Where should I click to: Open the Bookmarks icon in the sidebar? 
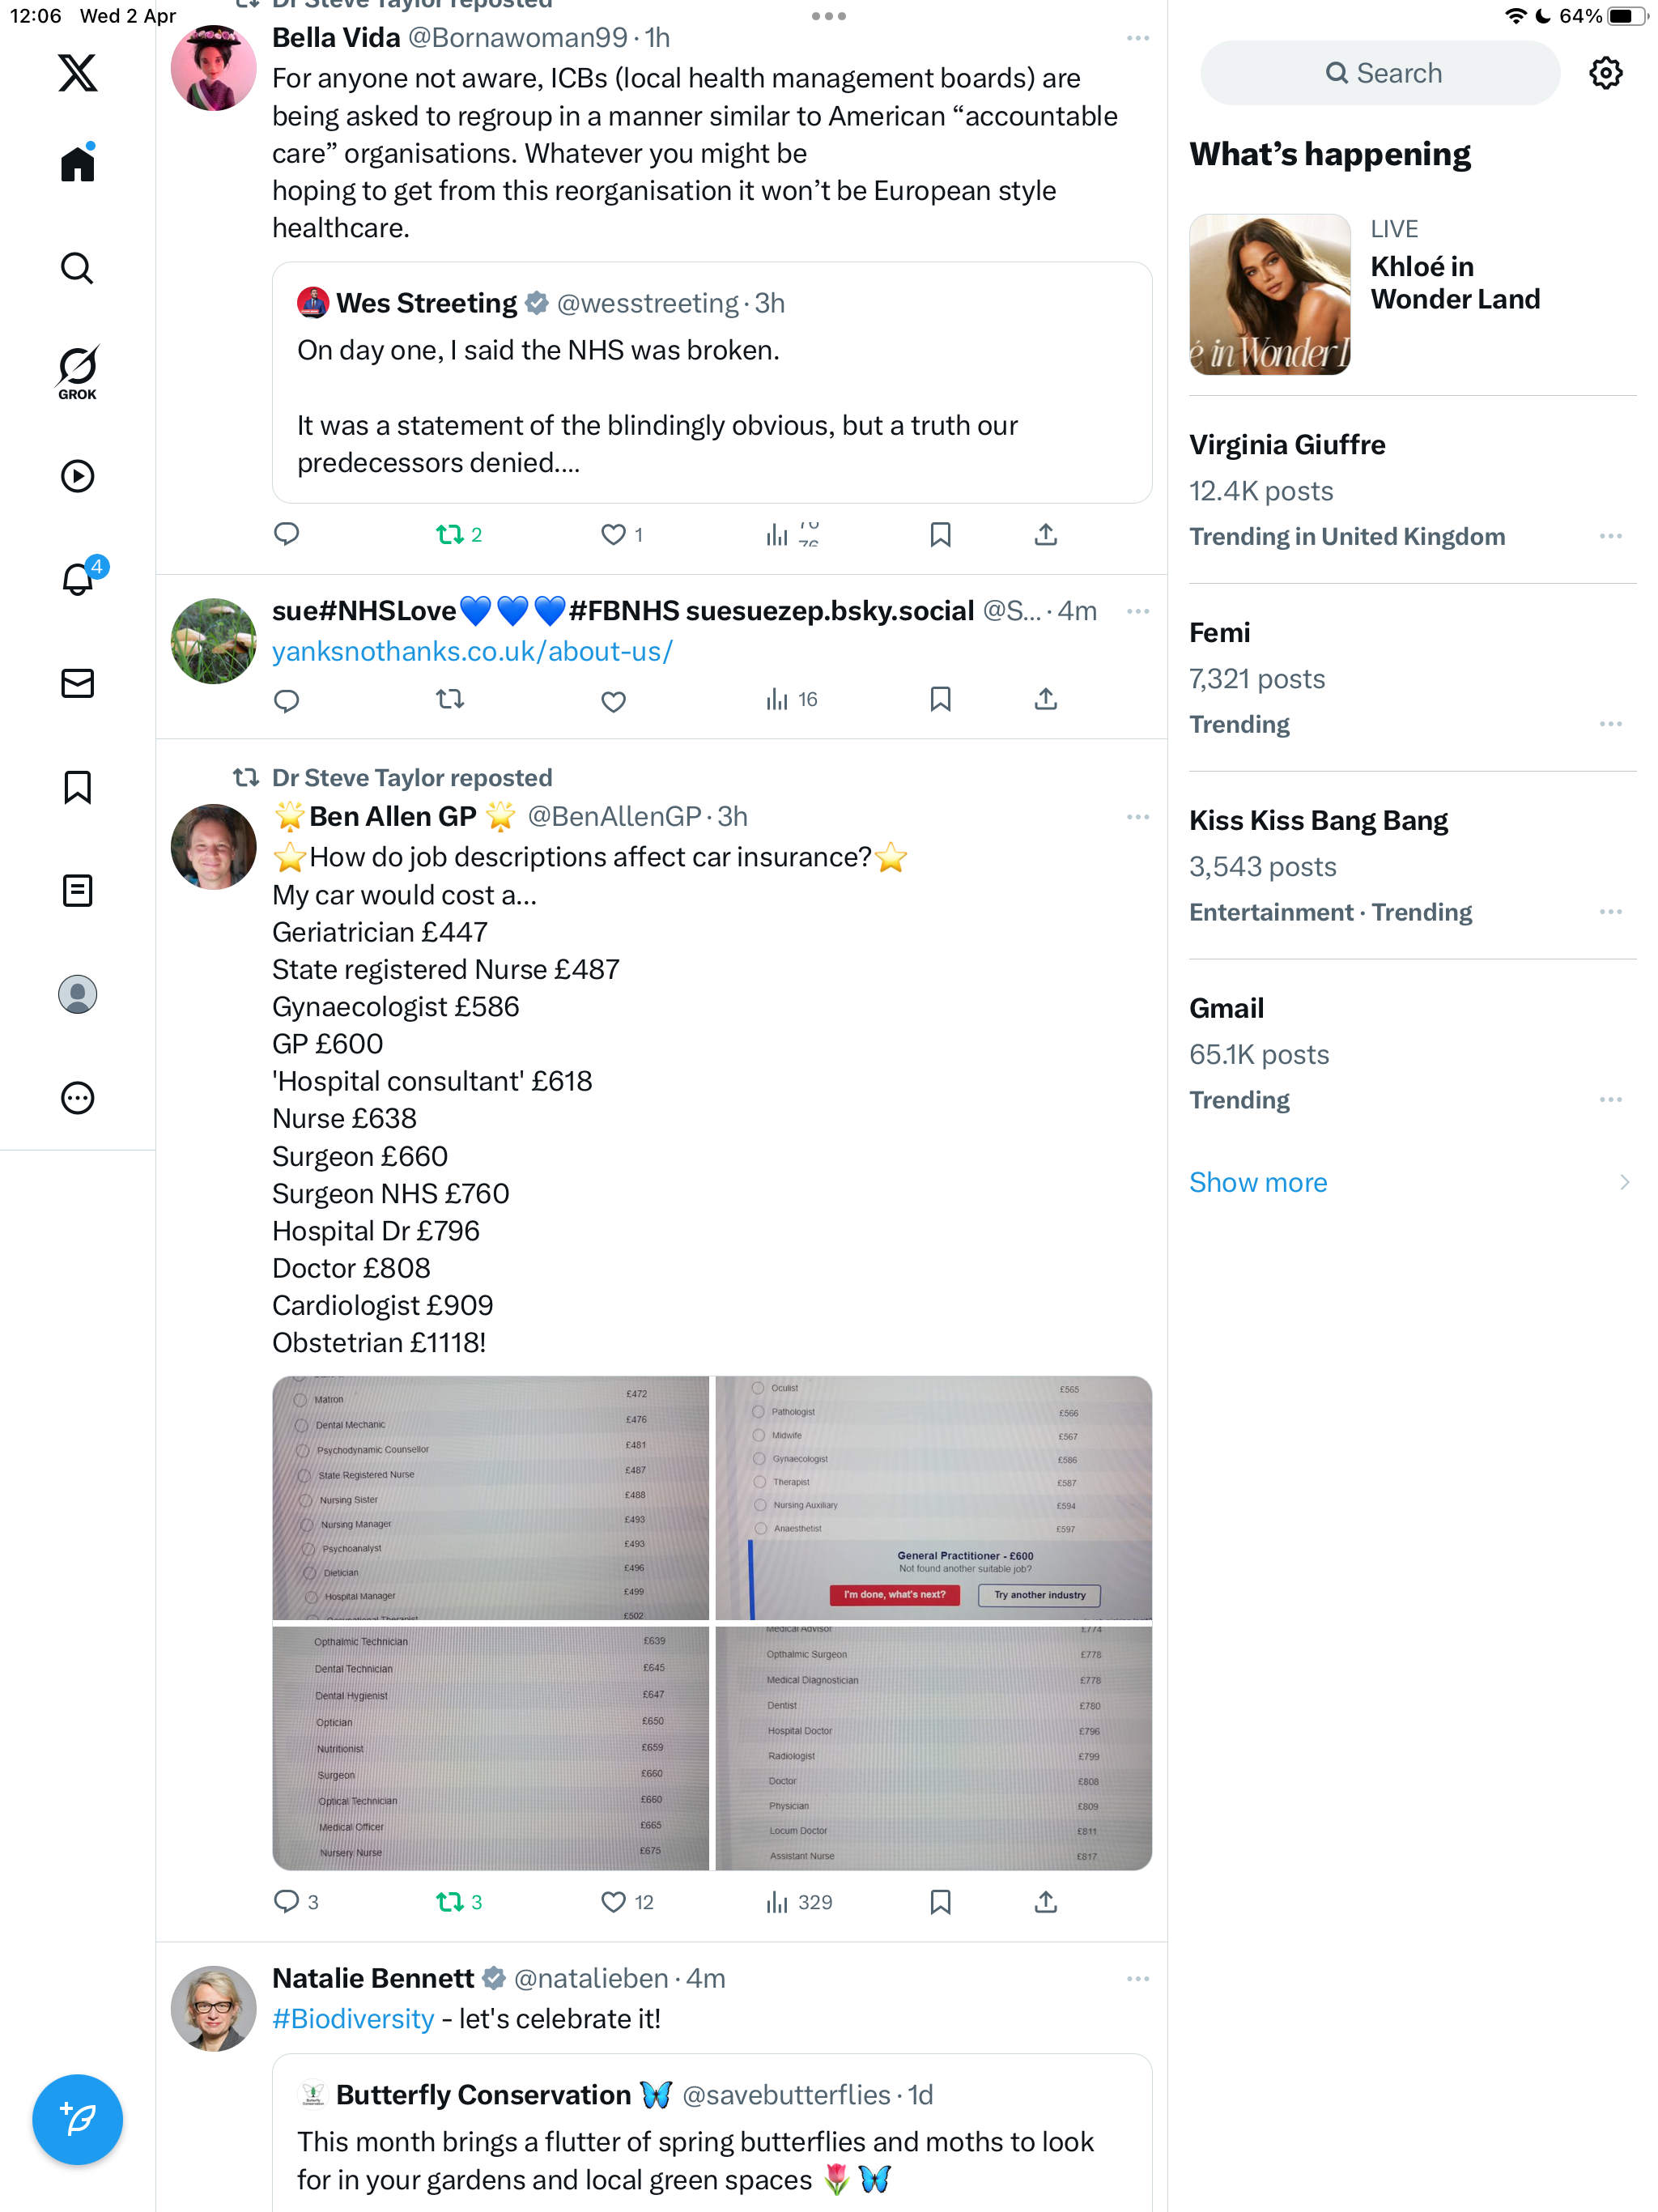tap(77, 787)
